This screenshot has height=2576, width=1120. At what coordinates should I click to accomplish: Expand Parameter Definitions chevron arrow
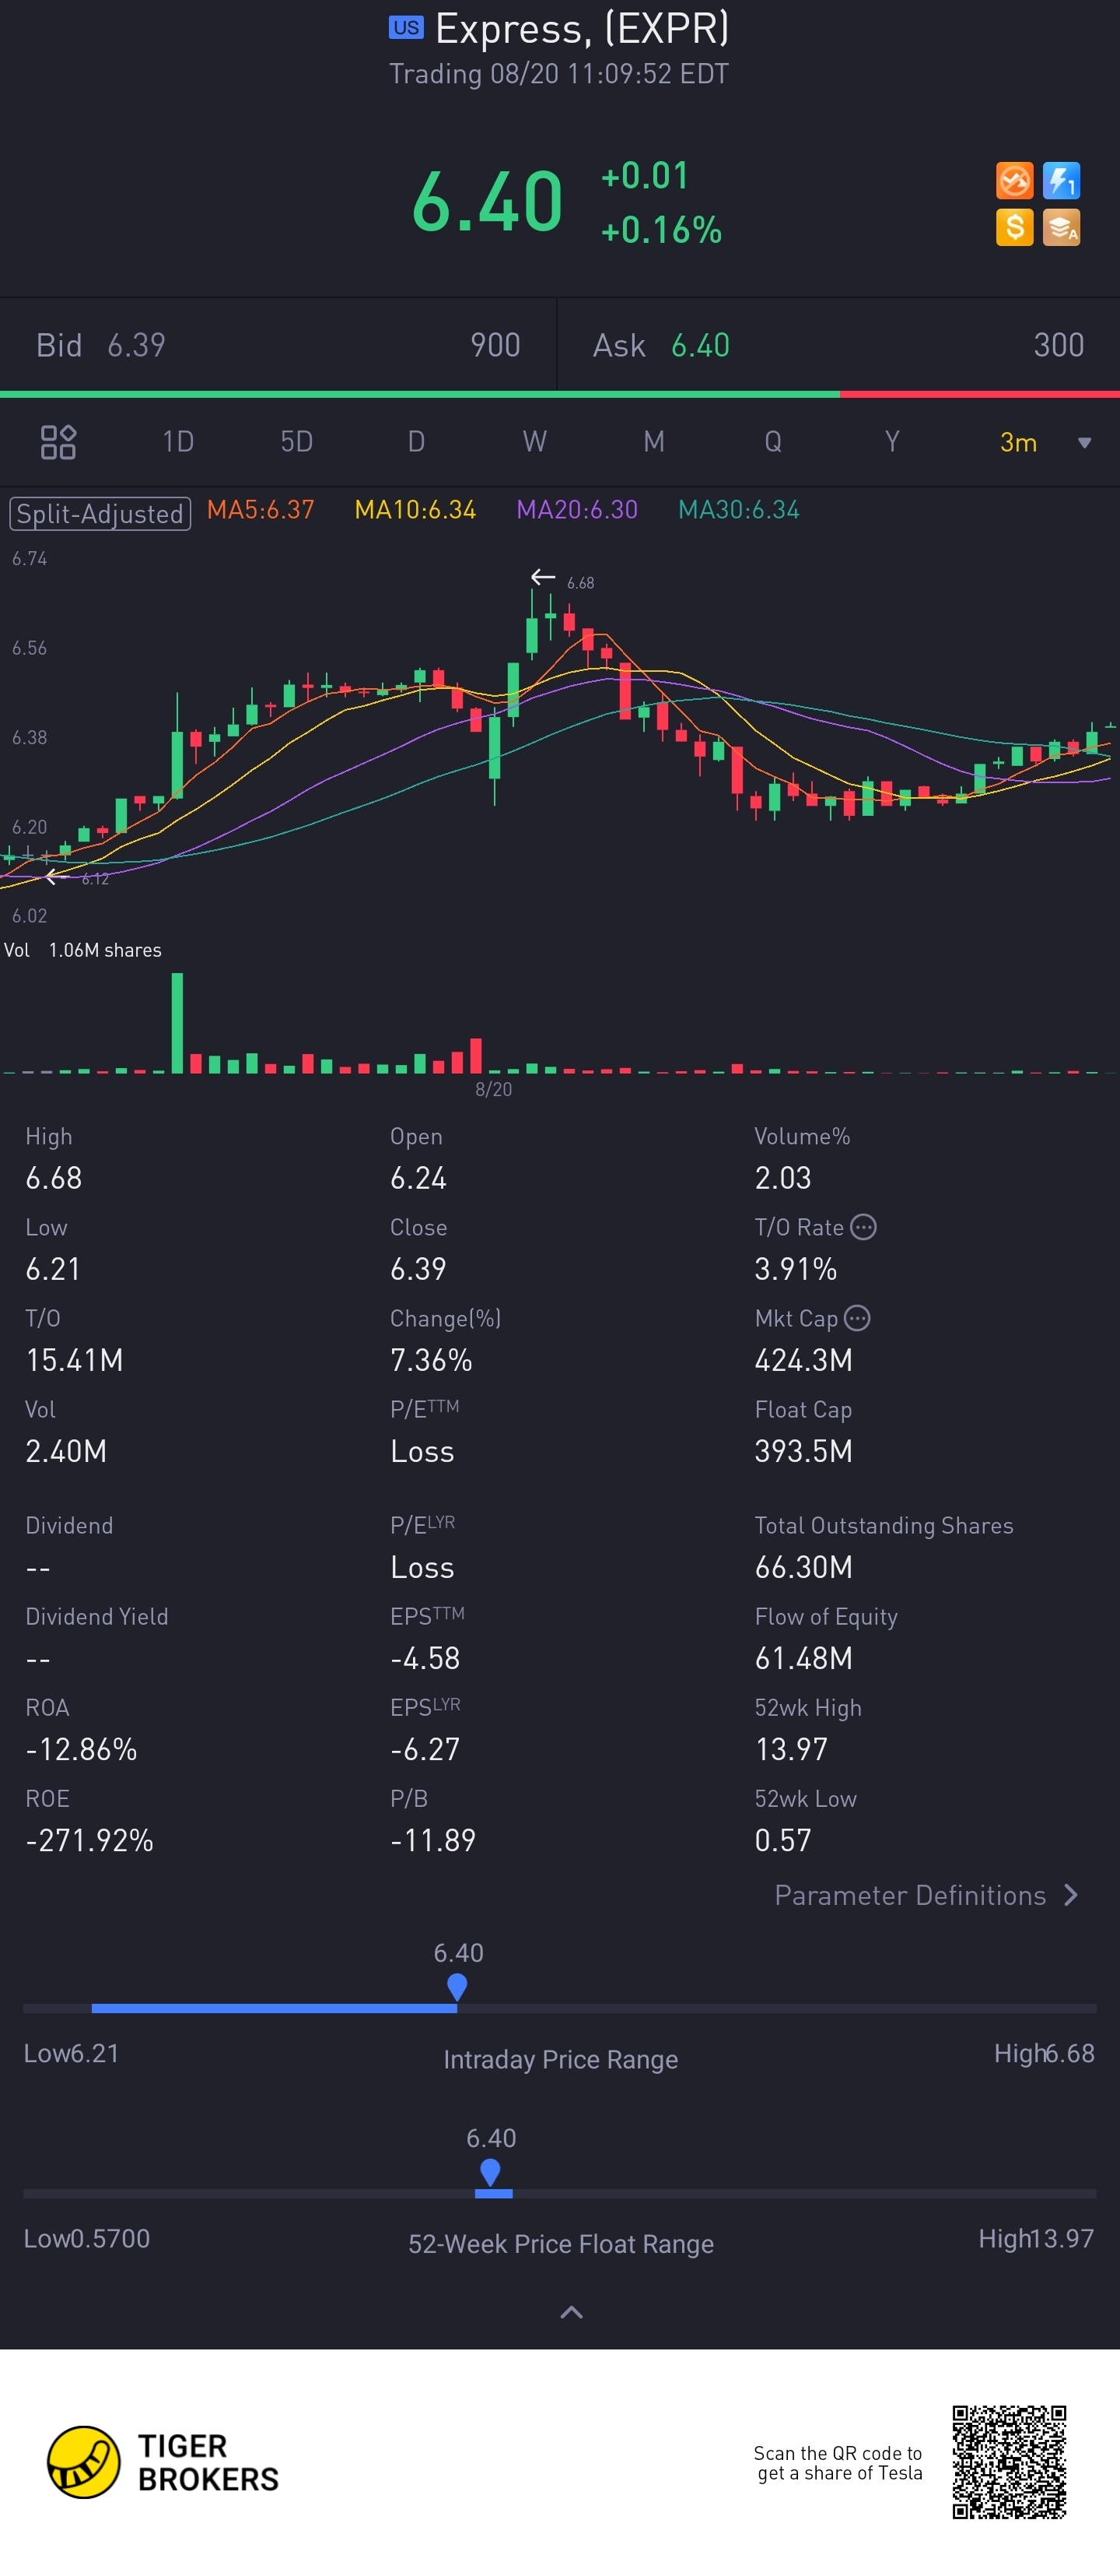click(1071, 1894)
